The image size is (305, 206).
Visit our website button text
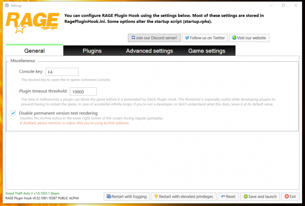pyautogui.click(x=251, y=38)
